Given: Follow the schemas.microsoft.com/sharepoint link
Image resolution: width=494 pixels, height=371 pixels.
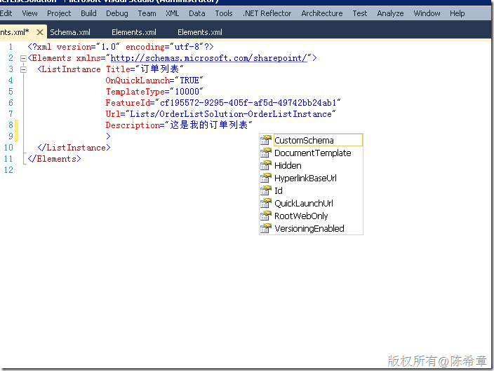Looking at the screenshot, I should tap(208, 58).
